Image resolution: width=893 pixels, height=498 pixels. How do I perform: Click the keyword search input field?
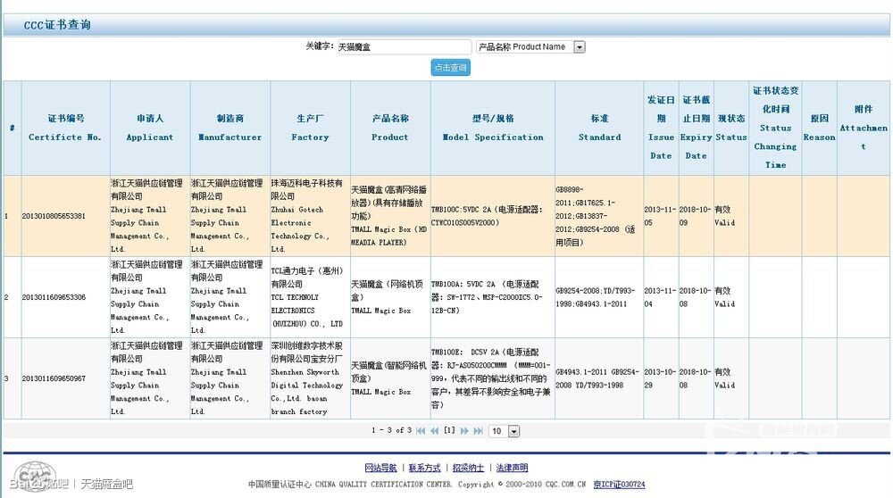click(405, 46)
